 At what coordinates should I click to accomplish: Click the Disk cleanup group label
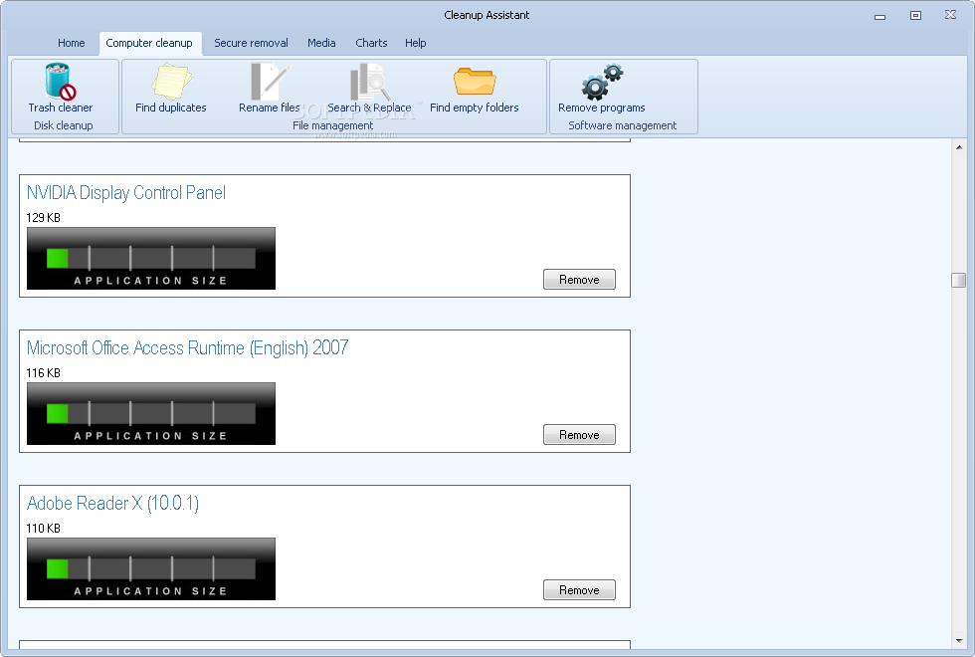pyautogui.click(x=64, y=125)
